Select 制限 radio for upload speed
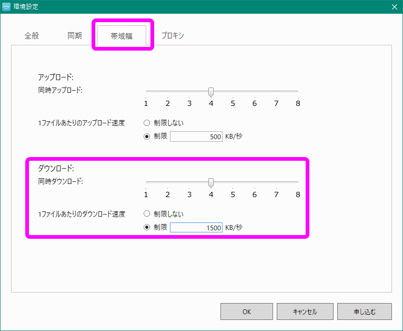The image size is (403, 331). (x=147, y=137)
